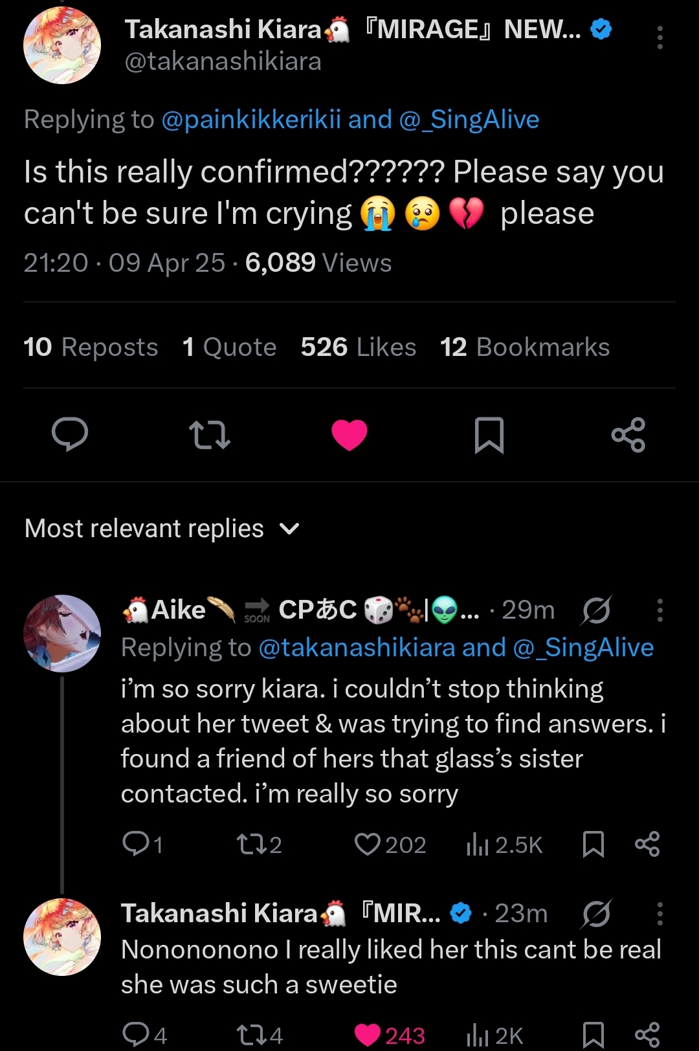Repost Aike's reply
This screenshot has width=699, height=1051.
(250, 844)
